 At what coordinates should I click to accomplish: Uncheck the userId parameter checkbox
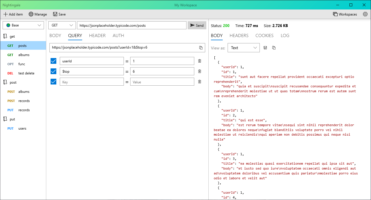(53, 61)
